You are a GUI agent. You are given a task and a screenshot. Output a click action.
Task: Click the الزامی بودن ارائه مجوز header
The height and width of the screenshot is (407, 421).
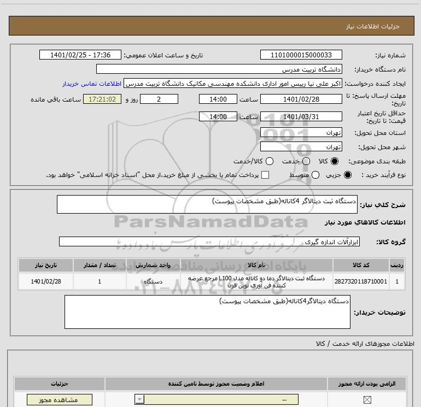click(x=367, y=384)
